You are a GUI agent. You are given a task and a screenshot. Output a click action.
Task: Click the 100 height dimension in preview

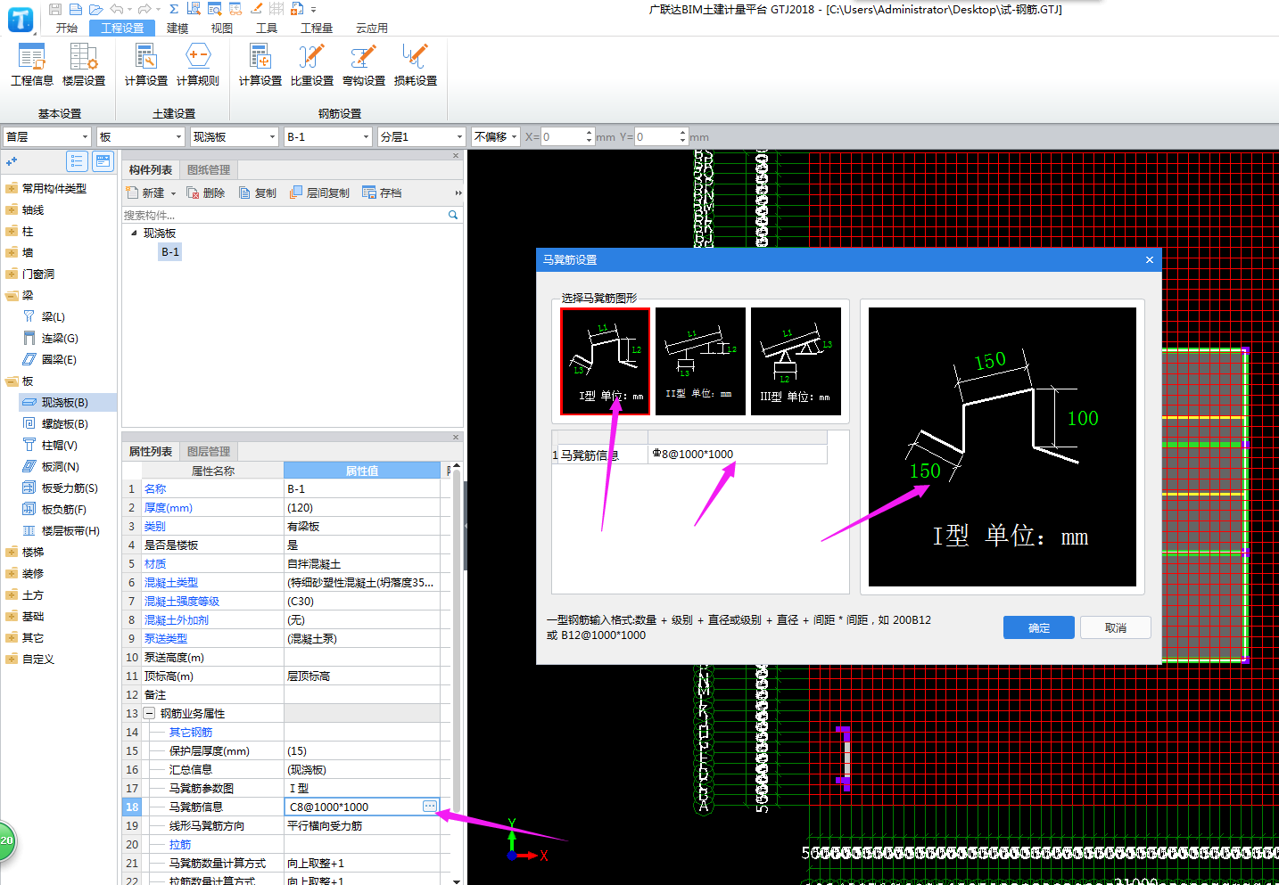click(1083, 418)
